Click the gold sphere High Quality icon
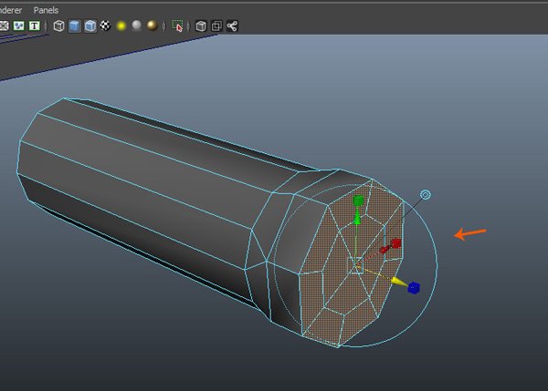This screenshot has height=391, width=548. click(x=152, y=26)
